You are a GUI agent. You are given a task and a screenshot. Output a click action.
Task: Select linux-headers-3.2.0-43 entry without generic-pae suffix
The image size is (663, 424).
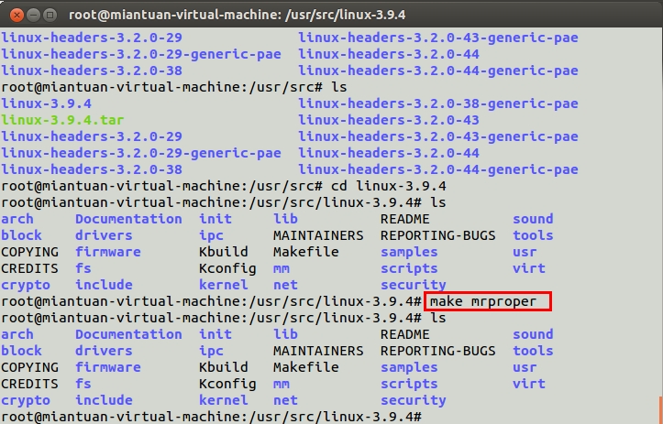point(389,120)
